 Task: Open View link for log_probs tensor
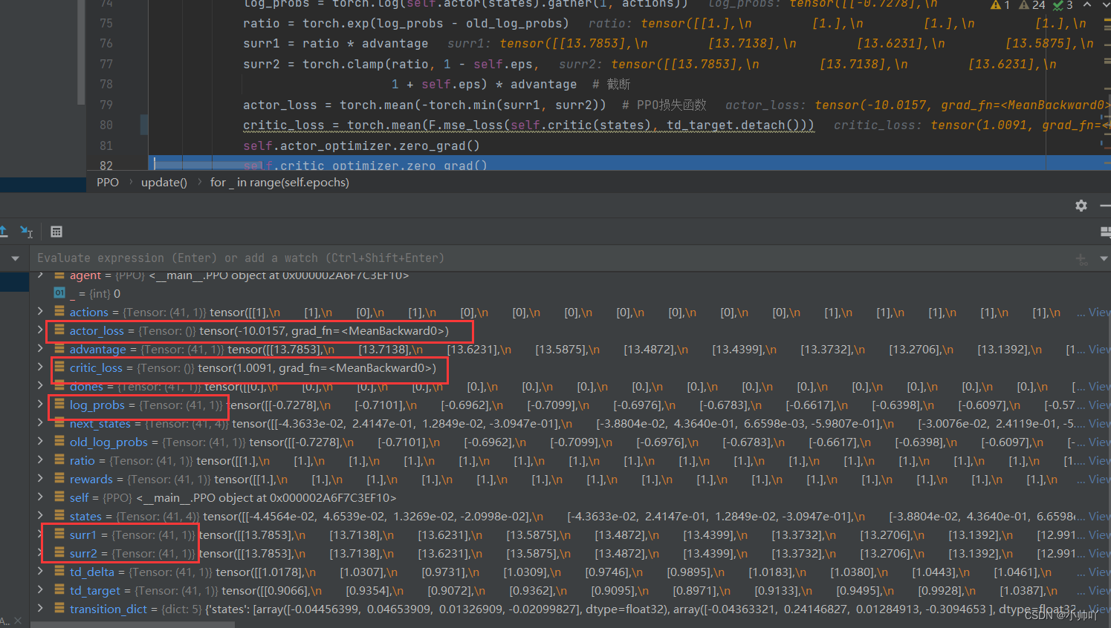point(1100,405)
